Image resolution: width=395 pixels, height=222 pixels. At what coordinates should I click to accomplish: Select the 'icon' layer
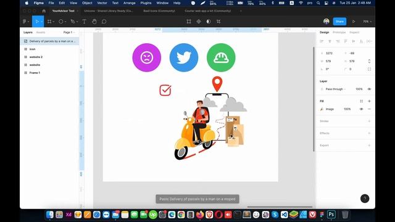(32, 49)
